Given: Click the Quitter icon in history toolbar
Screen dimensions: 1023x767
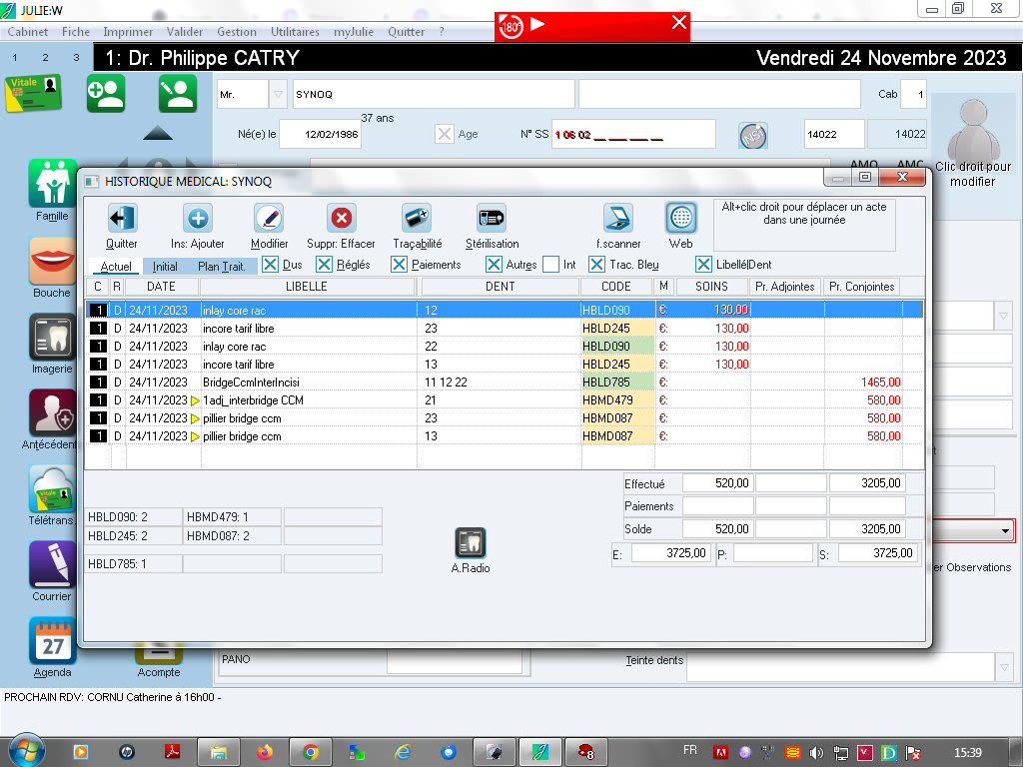Looking at the screenshot, I should tap(122, 219).
